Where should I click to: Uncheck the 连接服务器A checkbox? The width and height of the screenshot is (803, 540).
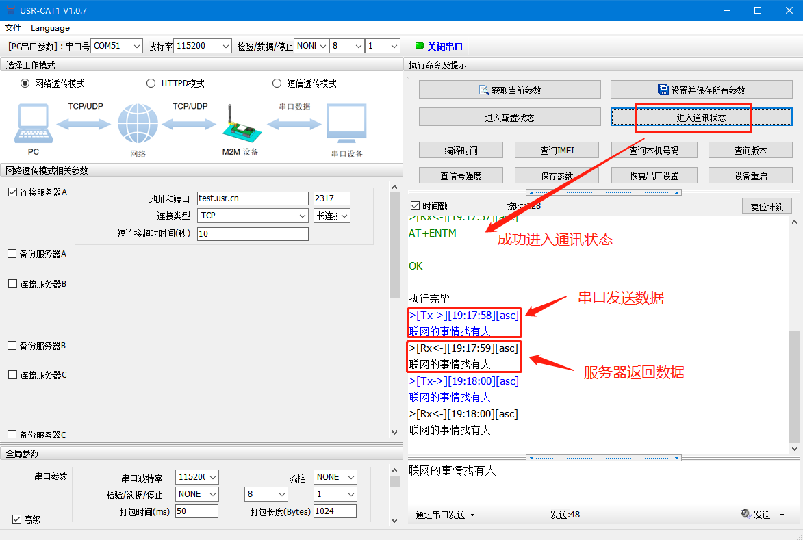(12, 192)
